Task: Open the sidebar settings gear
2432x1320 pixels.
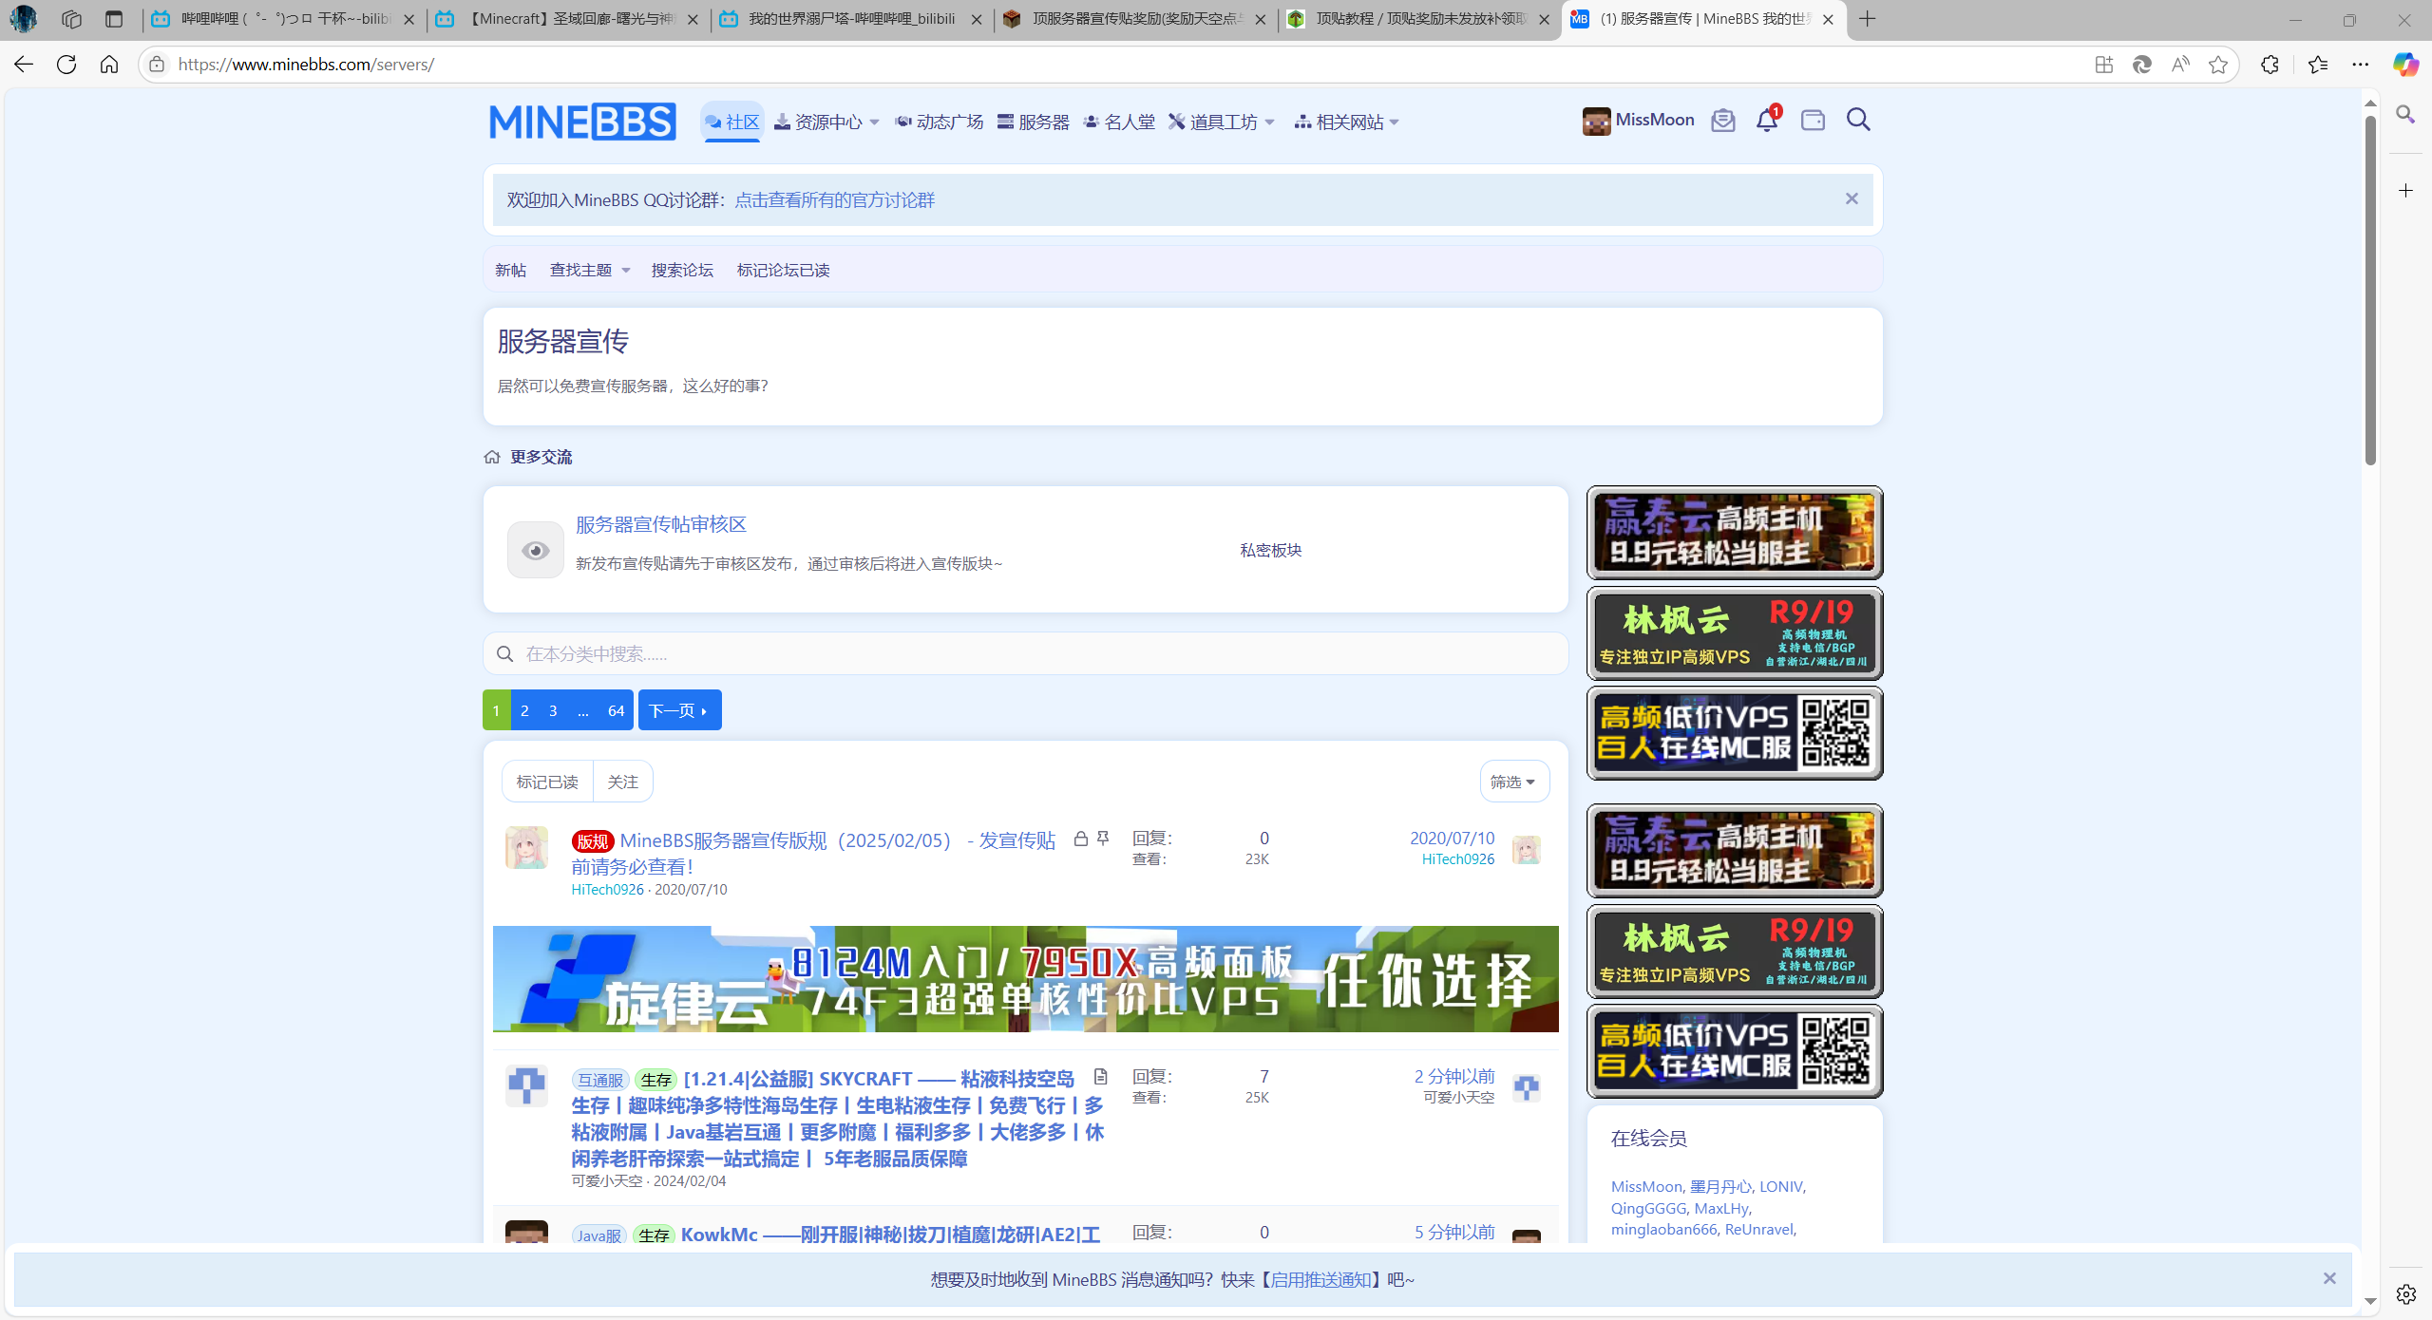Action: click(2405, 1293)
